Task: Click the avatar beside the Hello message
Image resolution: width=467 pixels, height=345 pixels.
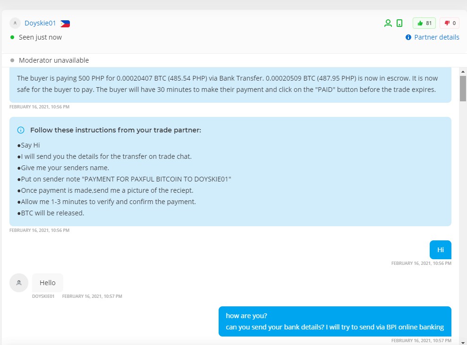Action: point(19,283)
